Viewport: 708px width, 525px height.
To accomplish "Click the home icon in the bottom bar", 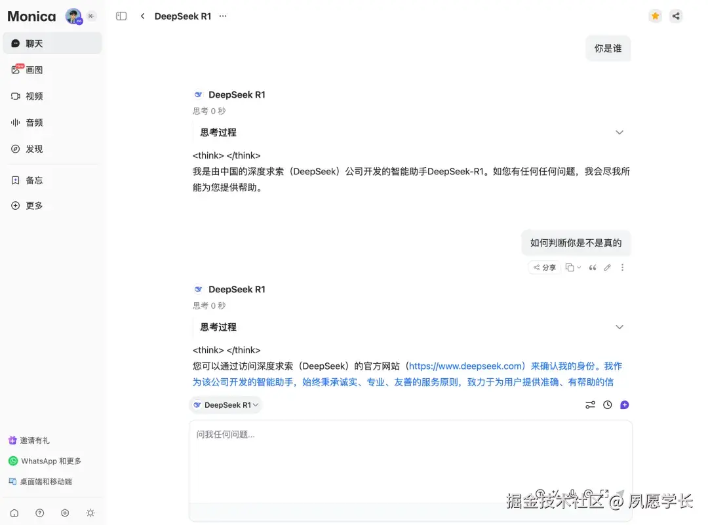I will 14,513.
